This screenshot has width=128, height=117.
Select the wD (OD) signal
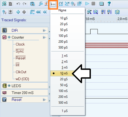[x=22, y=79]
